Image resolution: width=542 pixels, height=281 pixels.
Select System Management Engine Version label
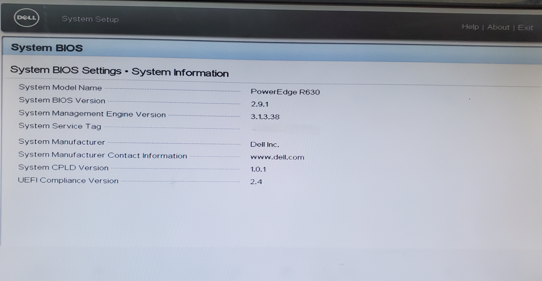point(92,114)
